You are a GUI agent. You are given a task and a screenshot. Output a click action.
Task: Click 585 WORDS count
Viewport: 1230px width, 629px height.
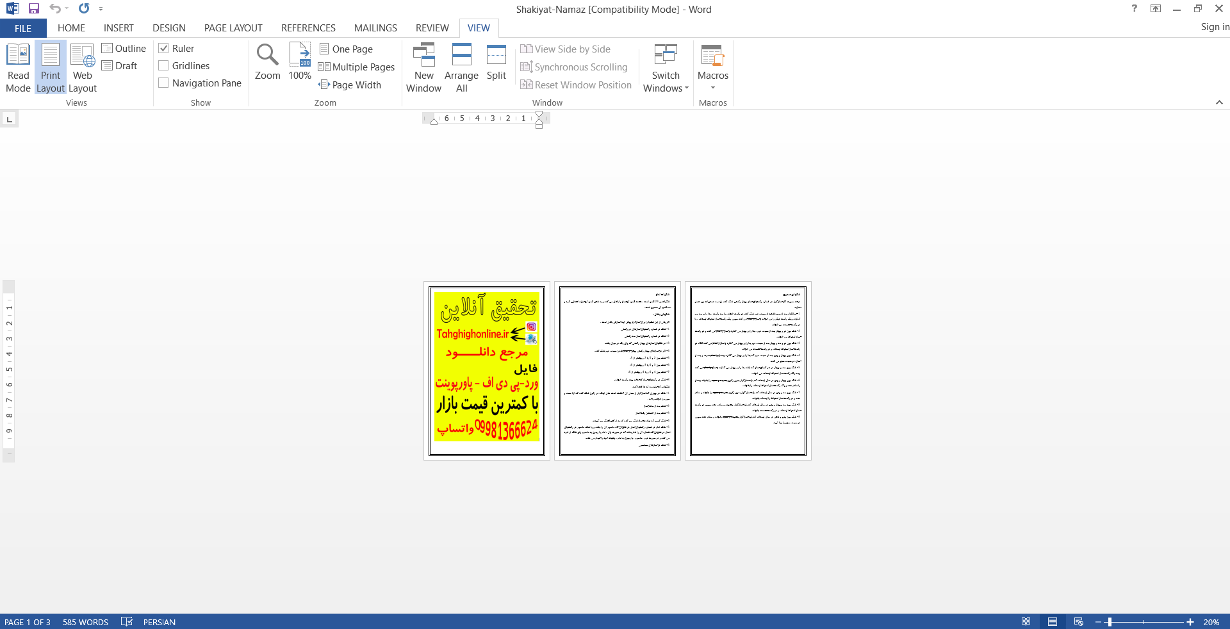(85, 622)
